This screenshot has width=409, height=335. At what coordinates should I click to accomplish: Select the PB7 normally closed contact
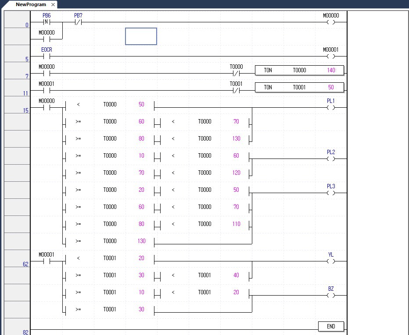coord(78,22)
